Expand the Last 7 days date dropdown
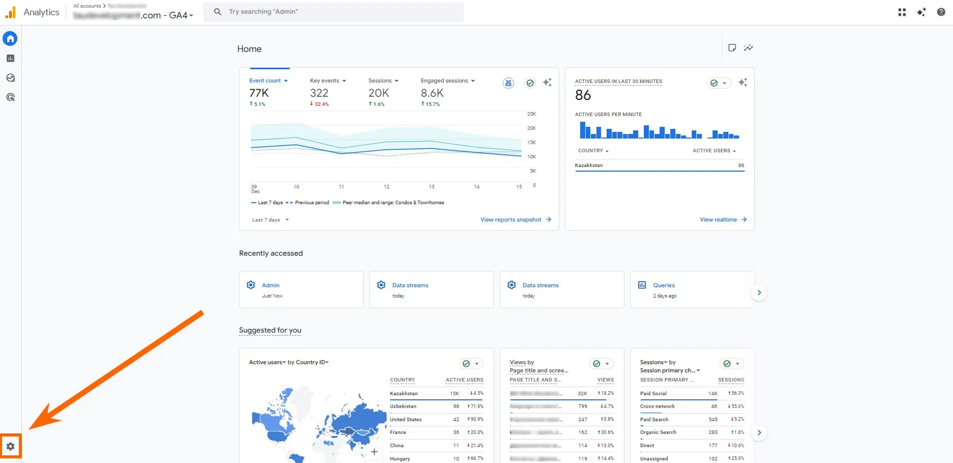The width and height of the screenshot is (953, 463). (270, 220)
